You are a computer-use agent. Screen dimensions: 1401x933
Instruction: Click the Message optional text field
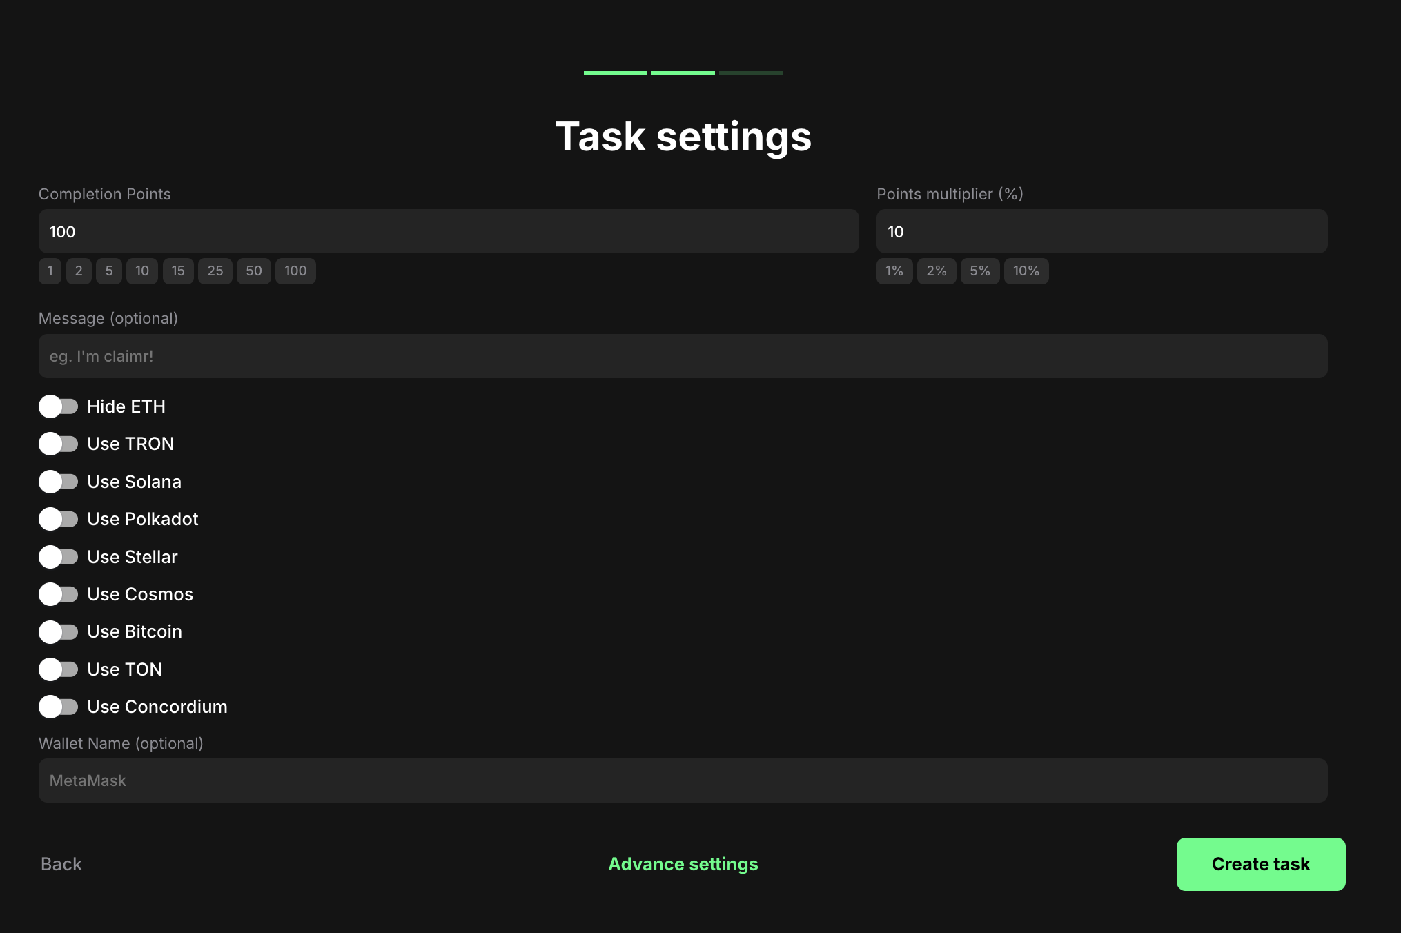(x=683, y=356)
